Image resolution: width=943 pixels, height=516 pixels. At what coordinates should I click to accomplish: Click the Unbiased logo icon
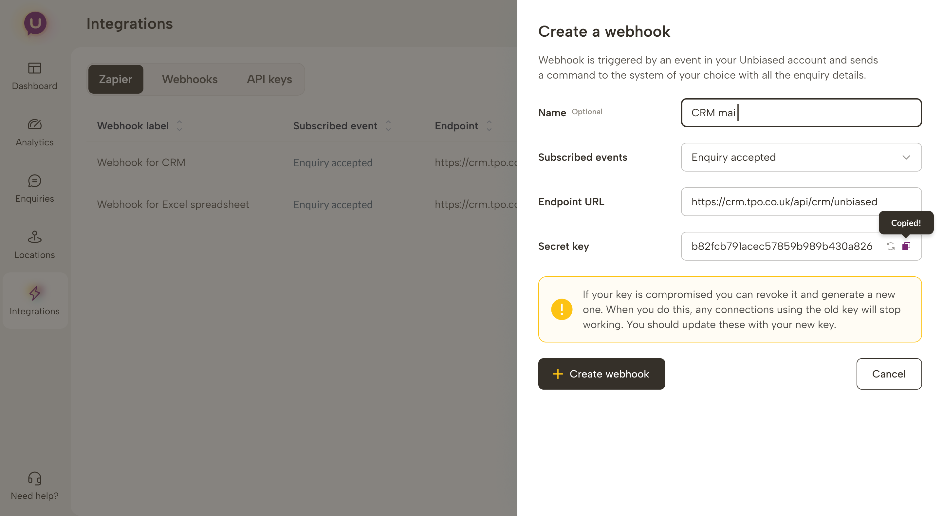35,24
